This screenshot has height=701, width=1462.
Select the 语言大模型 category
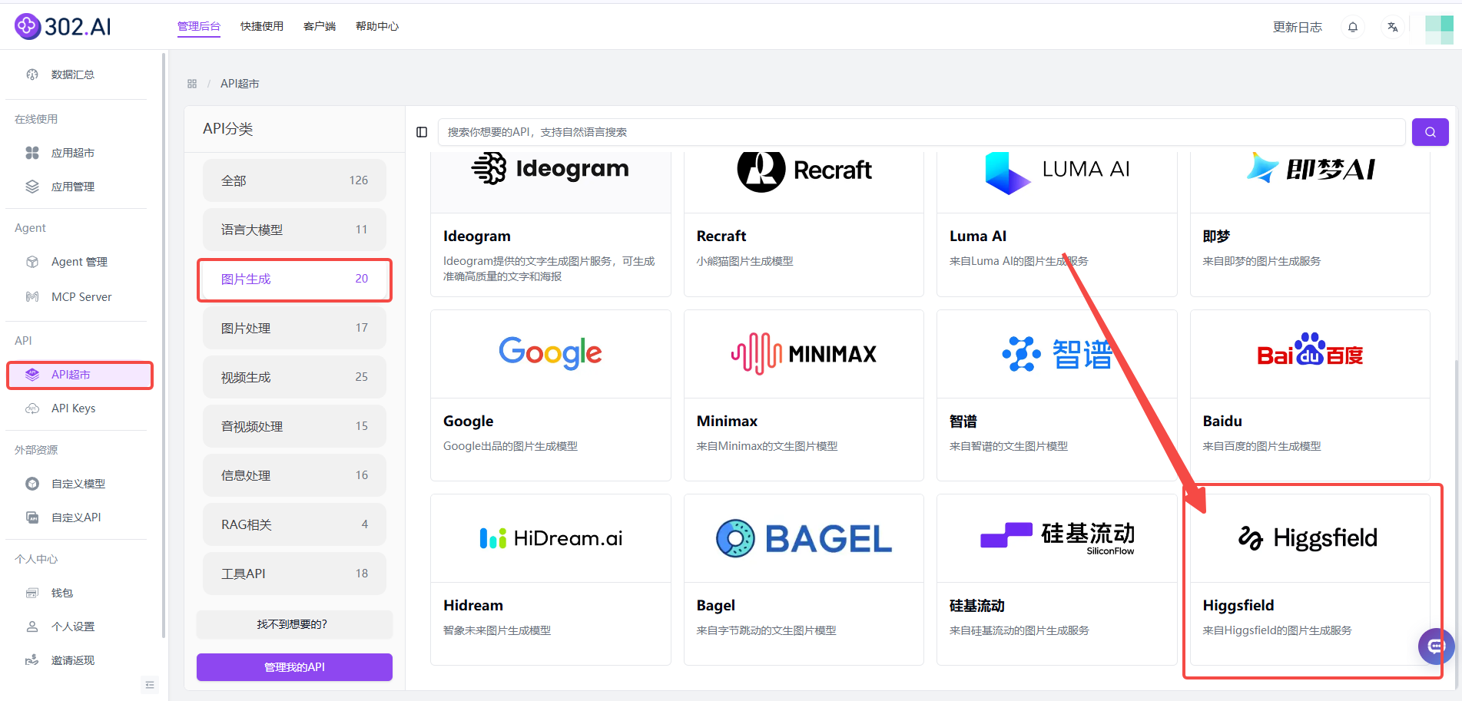click(294, 230)
